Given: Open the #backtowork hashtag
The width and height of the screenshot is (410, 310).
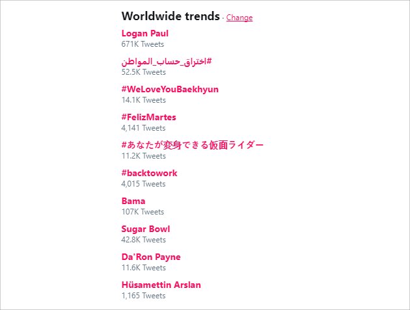Looking at the screenshot, I should tap(149, 173).
